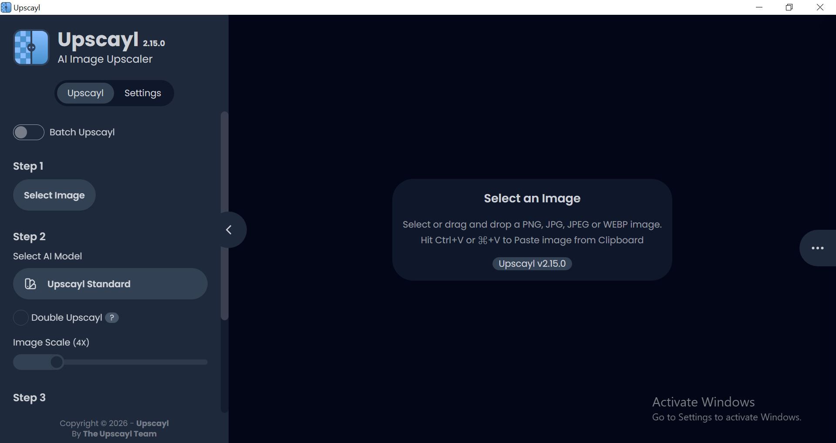This screenshot has width=836, height=443.
Task: Click the 'Step 3' heading text
Action: click(x=29, y=398)
